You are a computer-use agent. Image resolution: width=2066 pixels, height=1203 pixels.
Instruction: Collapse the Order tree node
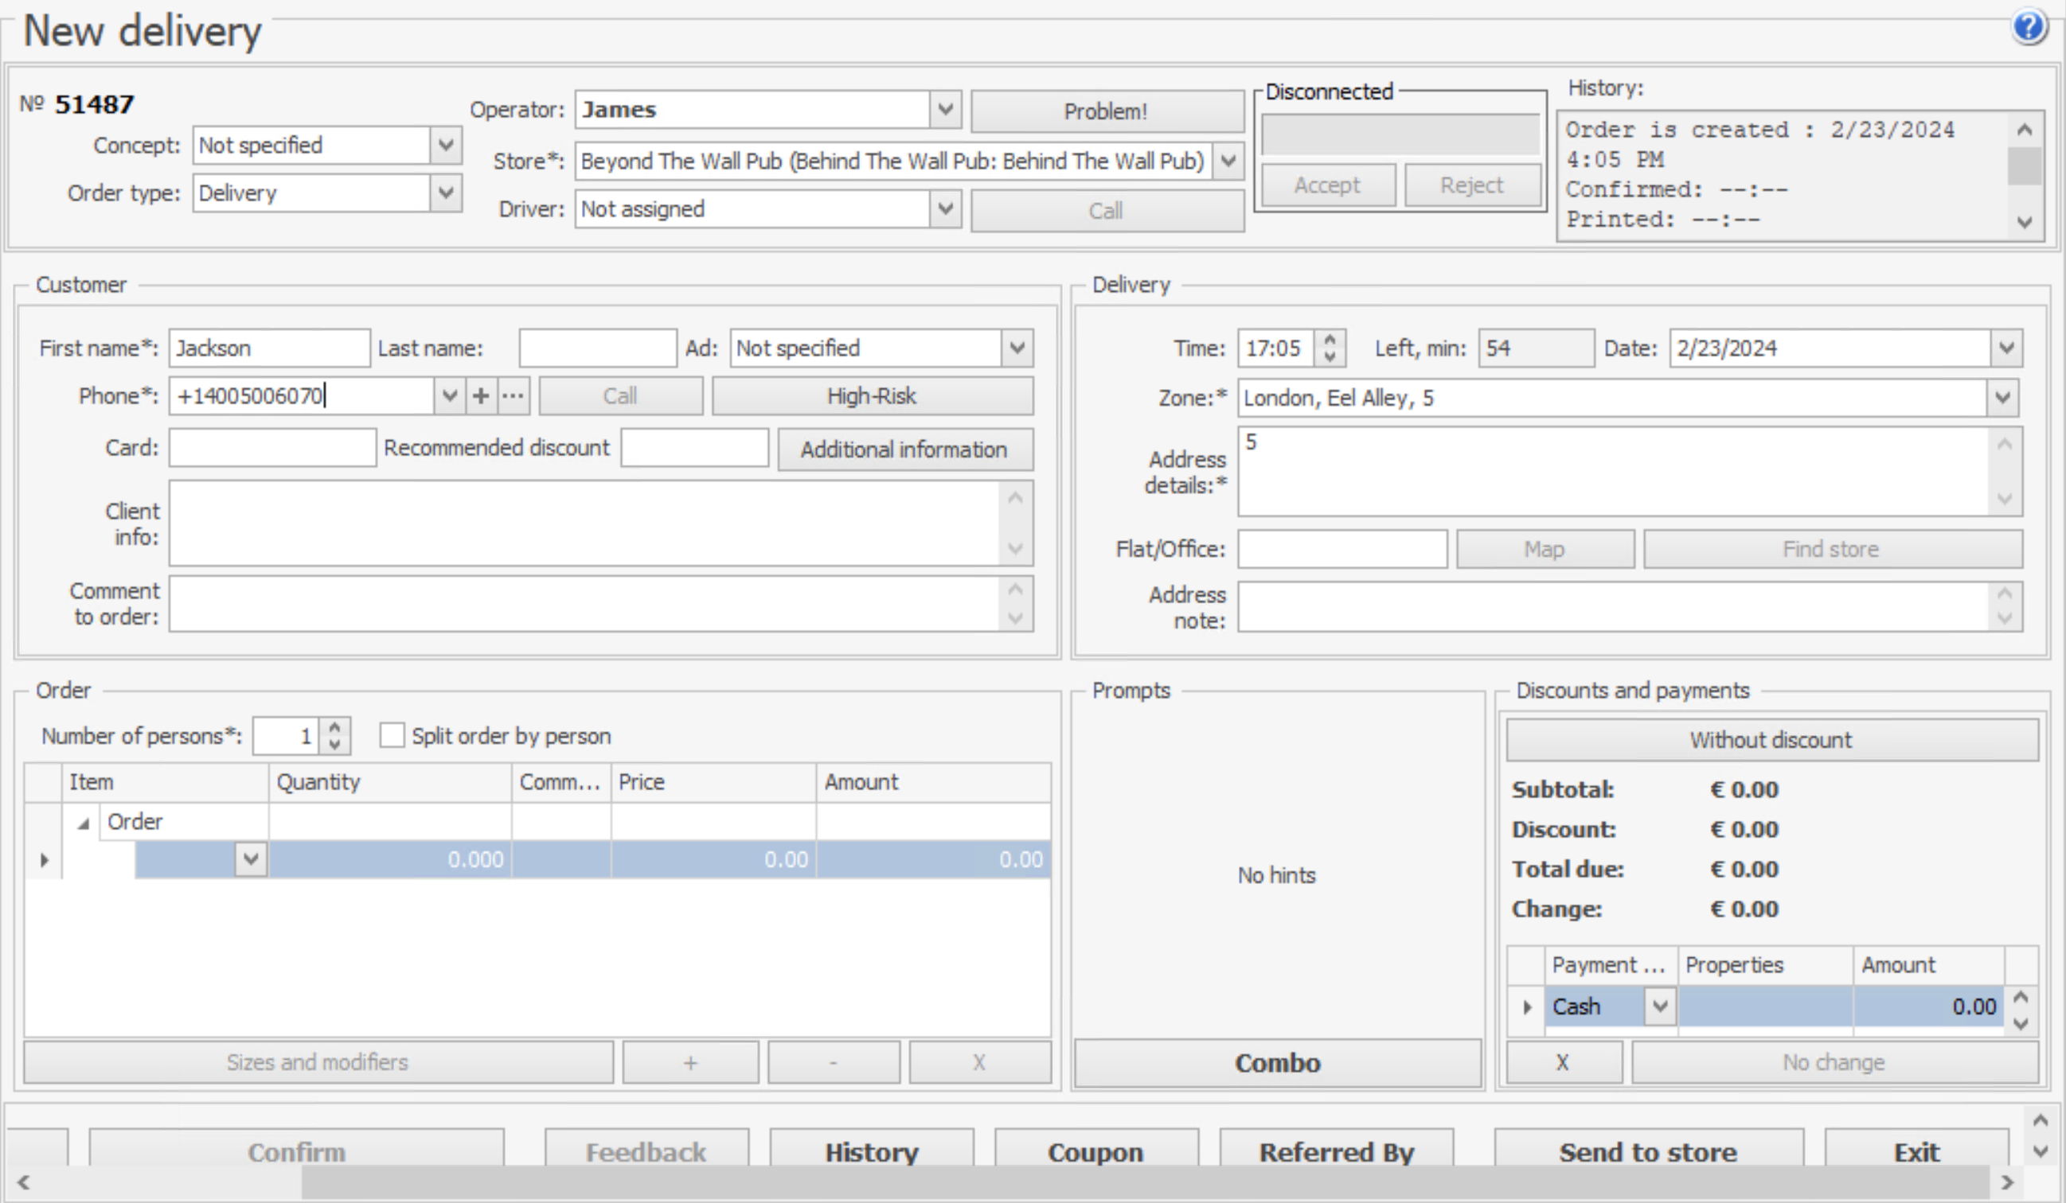(84, 823)
